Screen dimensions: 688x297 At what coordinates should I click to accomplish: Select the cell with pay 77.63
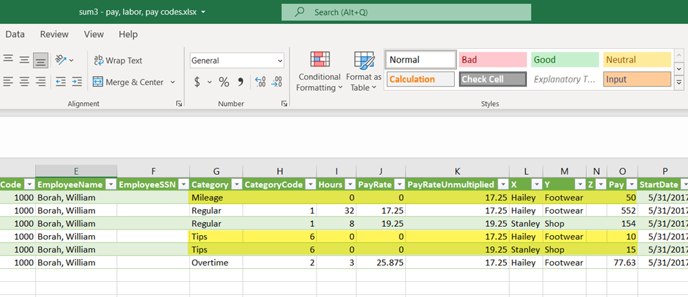(622, 263)
